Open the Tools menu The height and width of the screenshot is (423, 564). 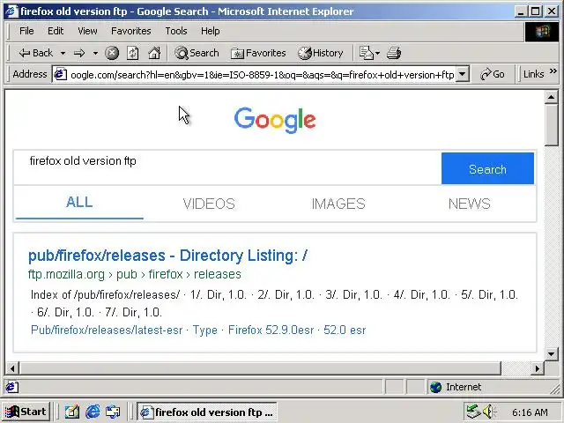click(x=176, y=31)
